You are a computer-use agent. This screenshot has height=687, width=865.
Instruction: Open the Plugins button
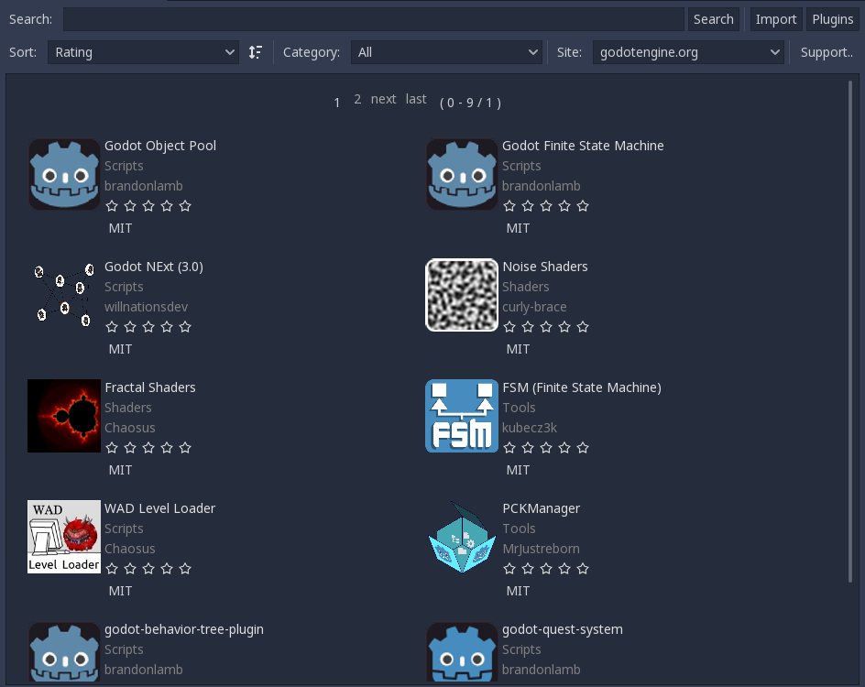[832, 19]
